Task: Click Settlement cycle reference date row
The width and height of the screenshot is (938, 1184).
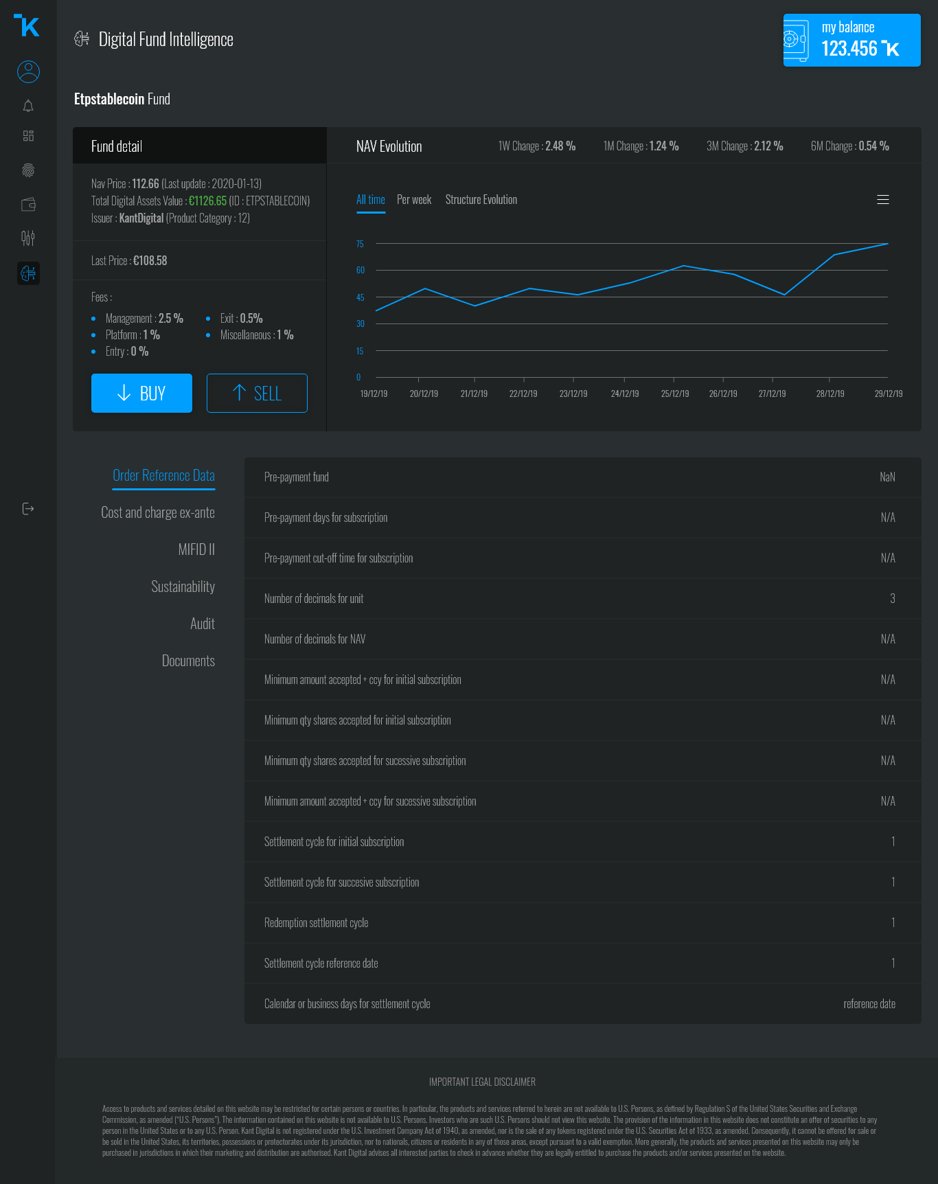Action: [x=583, y=964]
